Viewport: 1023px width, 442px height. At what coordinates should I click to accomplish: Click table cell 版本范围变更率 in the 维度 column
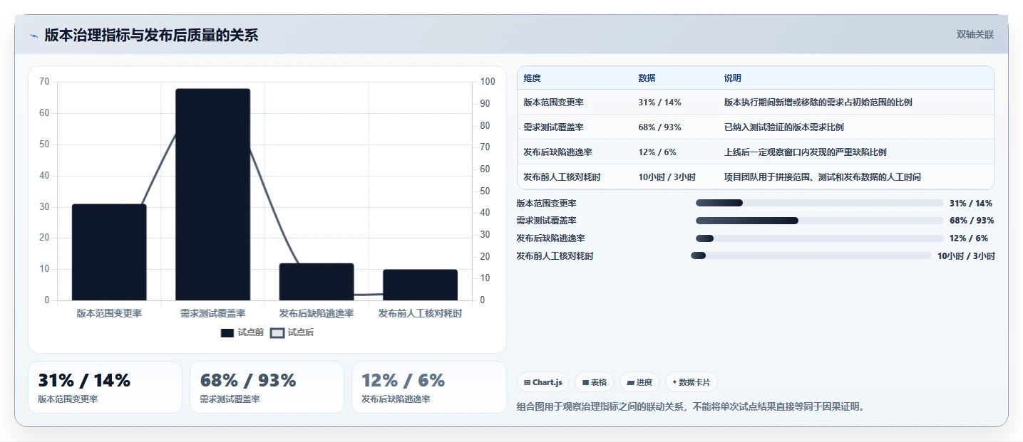tap(553, 102)
